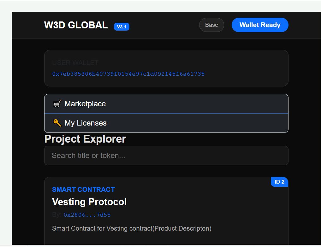This screenshot has width=321, height=247.
Task: Click the Project Explorer heading
Action: (85, 139)
